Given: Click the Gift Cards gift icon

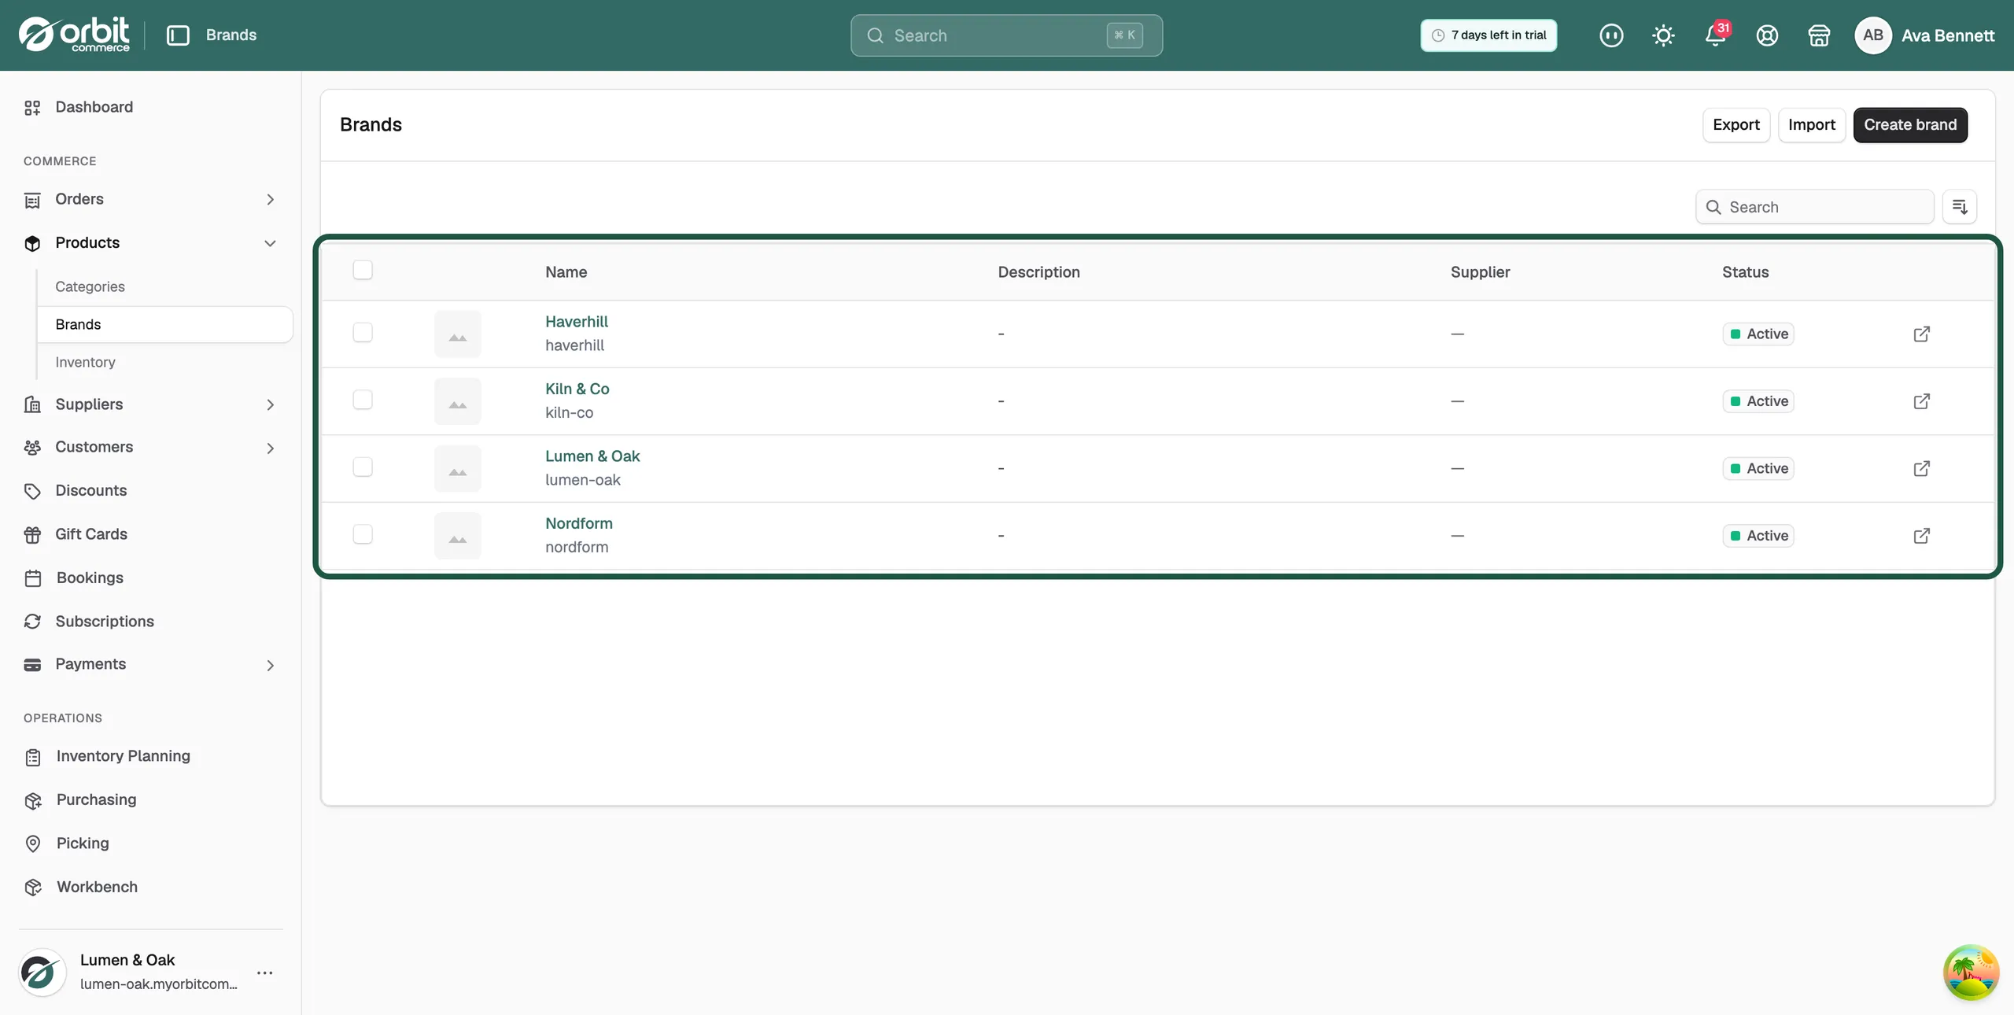Looking at the screenshot, I should click(x=32, y=535).
